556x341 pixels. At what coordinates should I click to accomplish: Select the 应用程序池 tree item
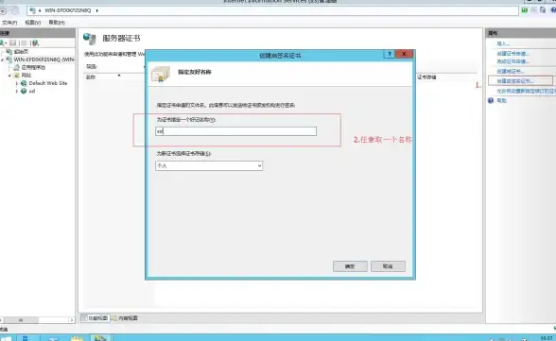click(33, 67)
